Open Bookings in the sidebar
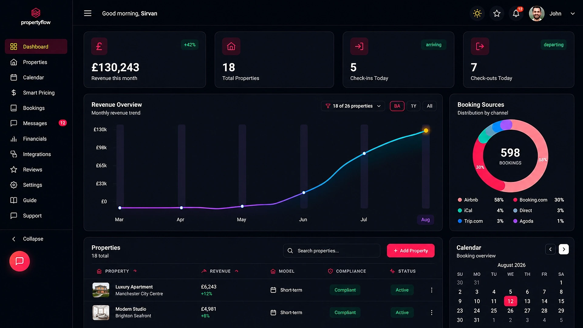583x328 pixels. pyautogui.click(x=36, y=108)
